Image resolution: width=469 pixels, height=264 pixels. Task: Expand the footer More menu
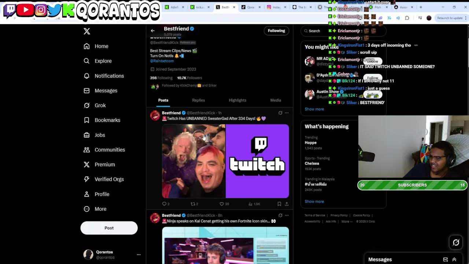point(347,221)
